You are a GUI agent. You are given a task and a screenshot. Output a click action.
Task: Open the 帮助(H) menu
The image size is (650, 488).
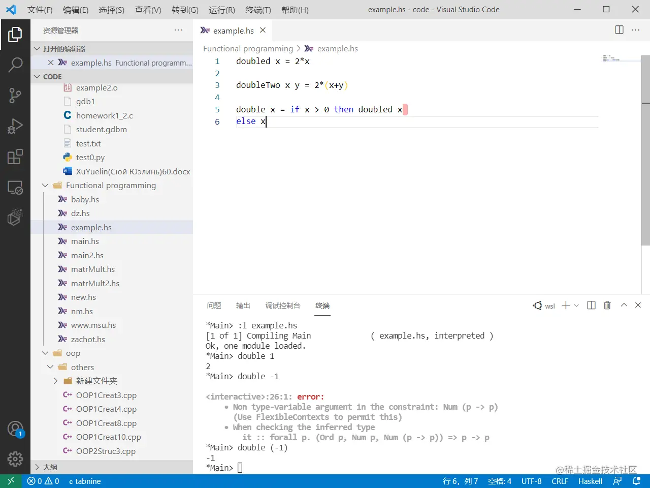295,10
